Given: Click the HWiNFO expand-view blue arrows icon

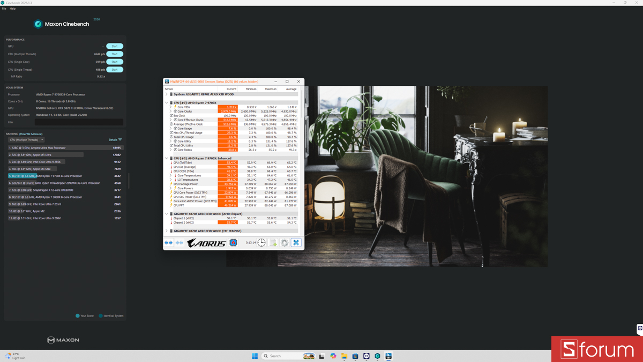Looking at the screenshot, I should 168,243.
